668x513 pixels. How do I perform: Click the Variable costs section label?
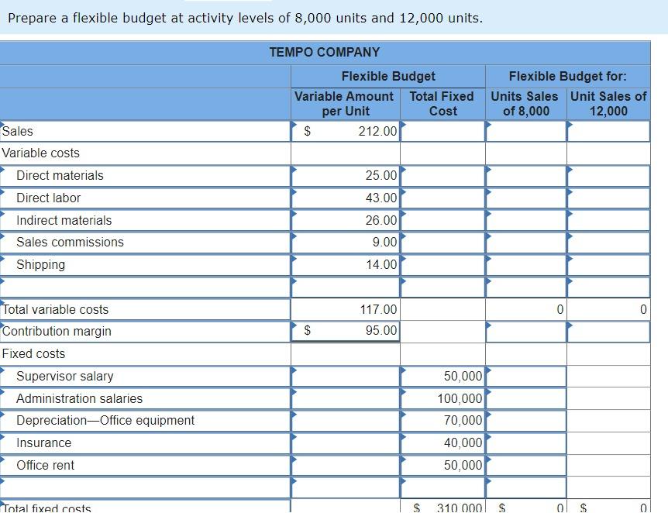coord(41,153)
